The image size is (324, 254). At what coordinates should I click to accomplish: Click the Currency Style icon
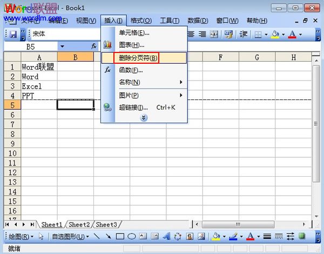(x=228, y=34)
